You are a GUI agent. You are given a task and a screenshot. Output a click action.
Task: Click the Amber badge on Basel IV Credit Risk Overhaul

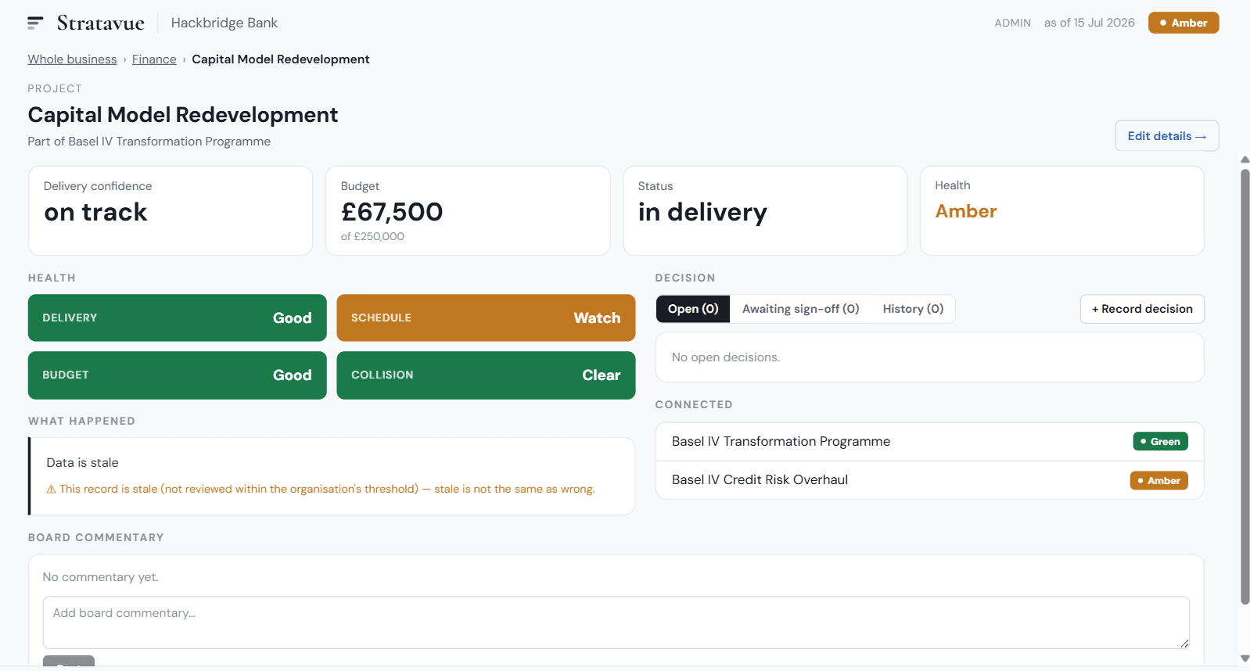click(x=1158, y=481)
